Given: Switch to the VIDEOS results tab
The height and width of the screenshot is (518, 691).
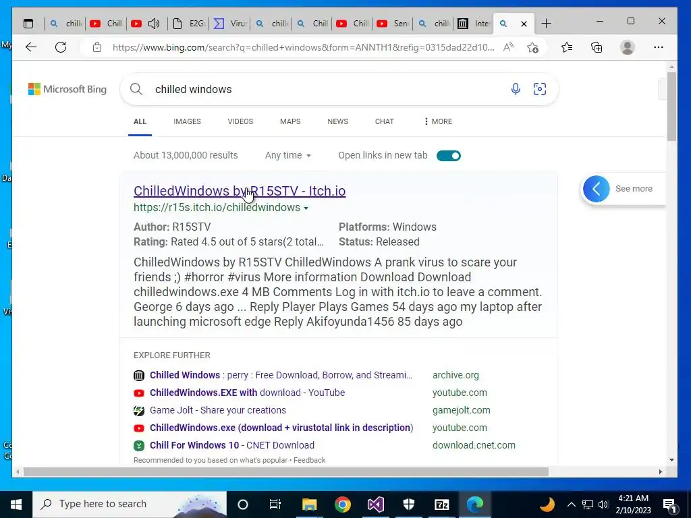Looking at the screenshot, I should pos(240,121).
